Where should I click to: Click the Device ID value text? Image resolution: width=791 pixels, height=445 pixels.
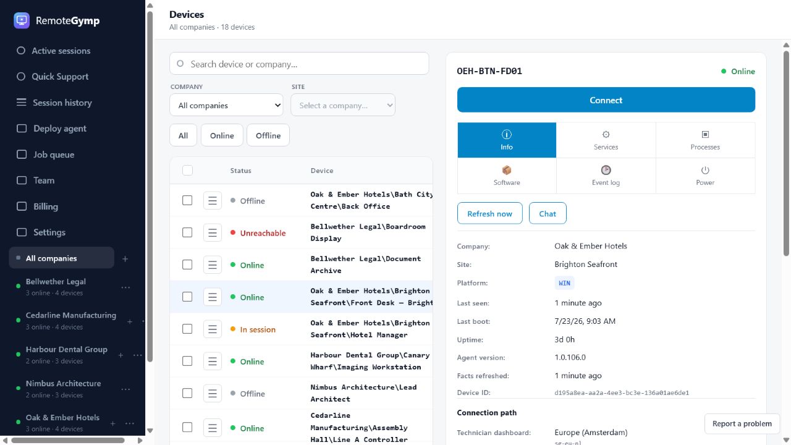[x=622, y=392]
